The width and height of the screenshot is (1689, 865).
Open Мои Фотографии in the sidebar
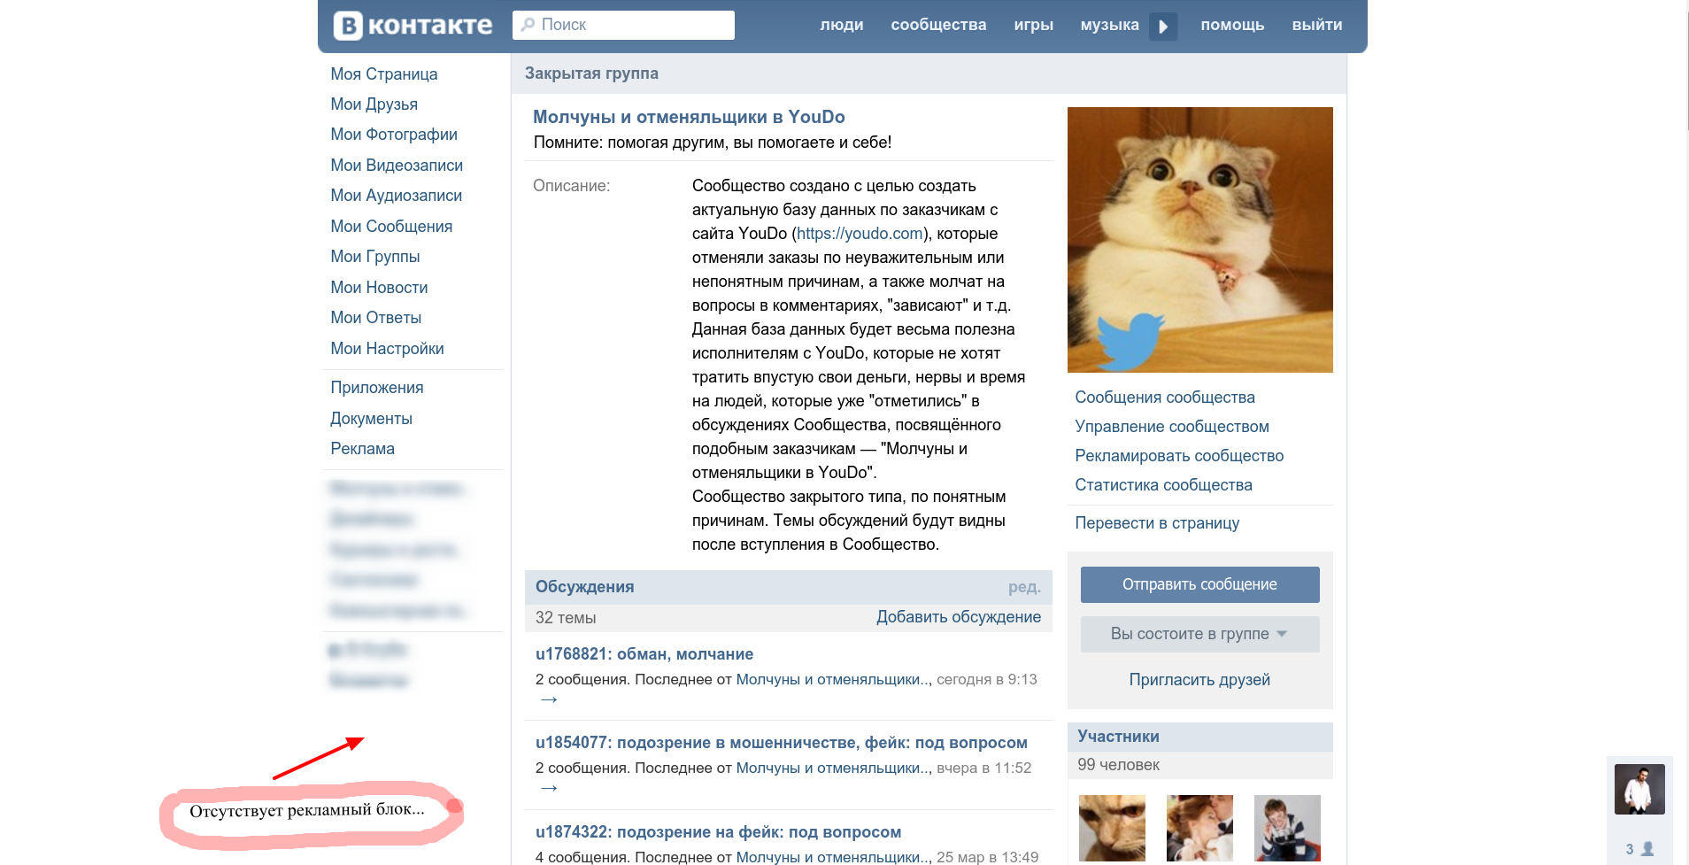point(394,135)
